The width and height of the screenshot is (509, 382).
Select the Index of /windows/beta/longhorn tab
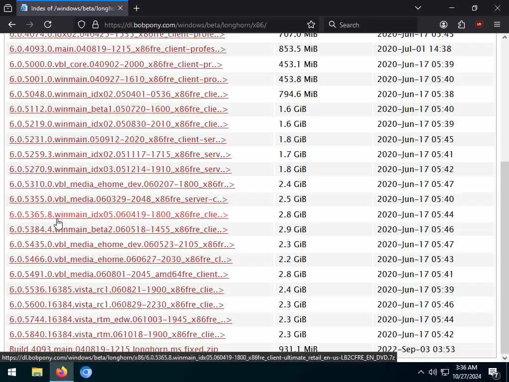point(73,8)
